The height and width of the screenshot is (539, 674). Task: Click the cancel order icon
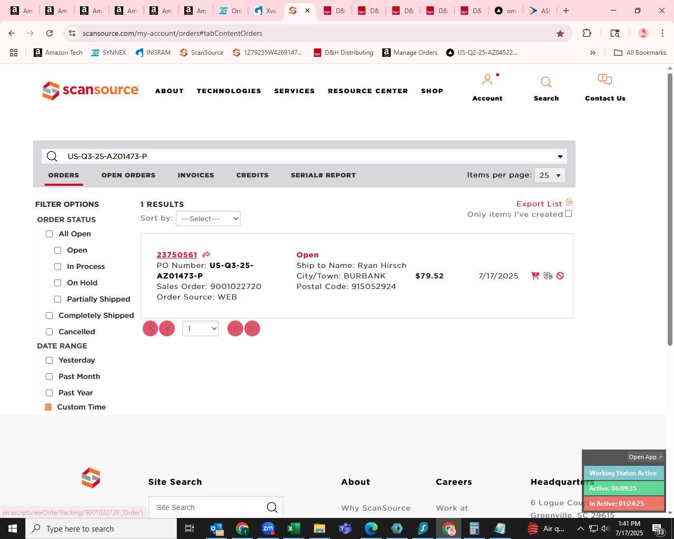pos(560,276)
